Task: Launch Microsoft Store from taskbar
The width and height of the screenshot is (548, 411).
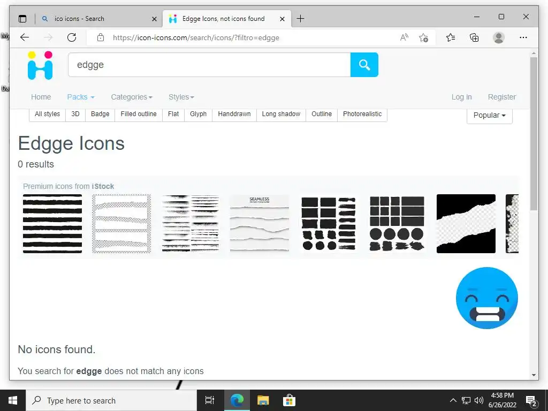Action: tap(289, 400)
